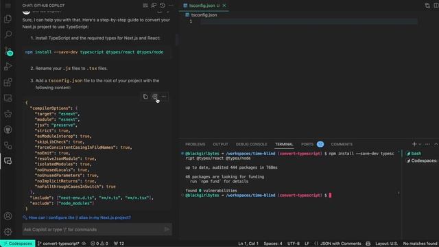Switch to the Output tab
Viewport: 439px width, 247px height.
pyautogui.click(x=220, y=144)
